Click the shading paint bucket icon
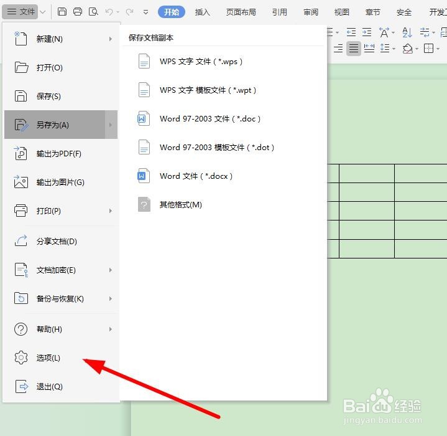447x436 pixels. pyautogui.click(x=408, y=49)
